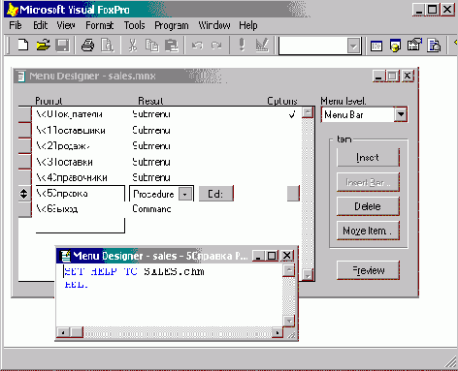Click the Report toolbar icon
This screenshot has height=371, width=458.
(x=434, y=46)
